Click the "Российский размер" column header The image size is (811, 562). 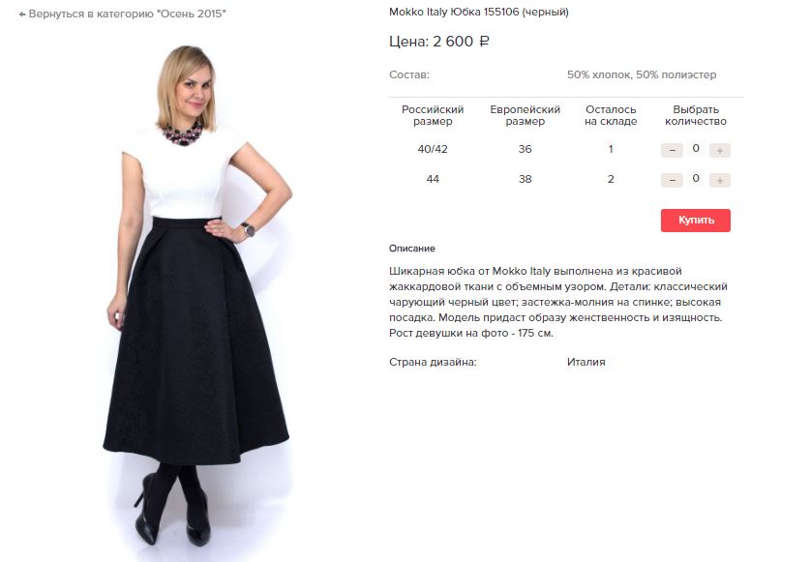433,115
